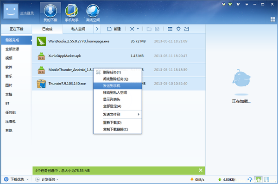The width and height of the screenshot is (278, 184).
Task: Click the 35.72 MB size cell
Action: pyautogui.click(x=138, y=41)
